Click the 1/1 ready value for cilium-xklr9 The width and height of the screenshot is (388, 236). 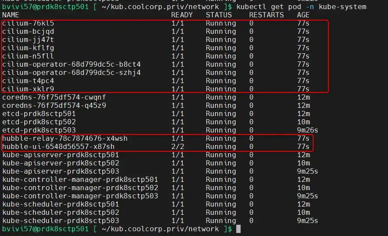point(178,89)
